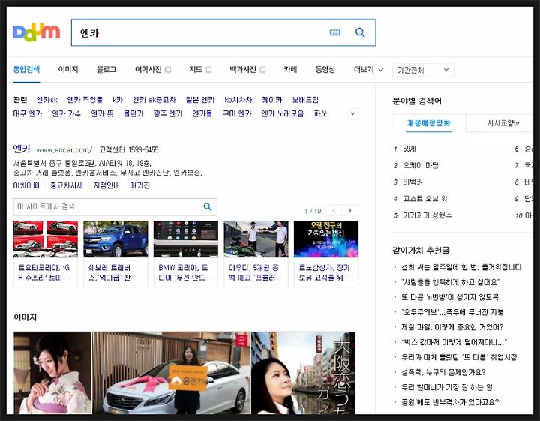This screenshot has width=540, height=421.
Task: Select the 시사교양tv tab
Action: pyautogui.click(x=502, y=123)
